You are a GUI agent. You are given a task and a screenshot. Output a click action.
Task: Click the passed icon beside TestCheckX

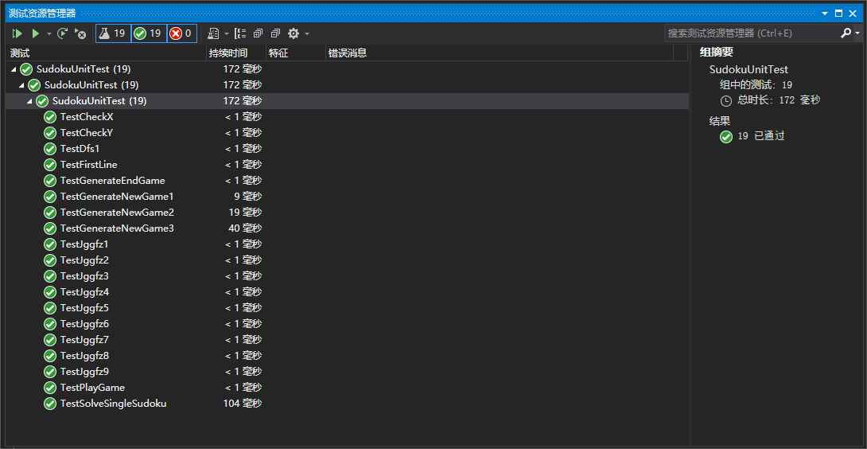coord(50,117)
